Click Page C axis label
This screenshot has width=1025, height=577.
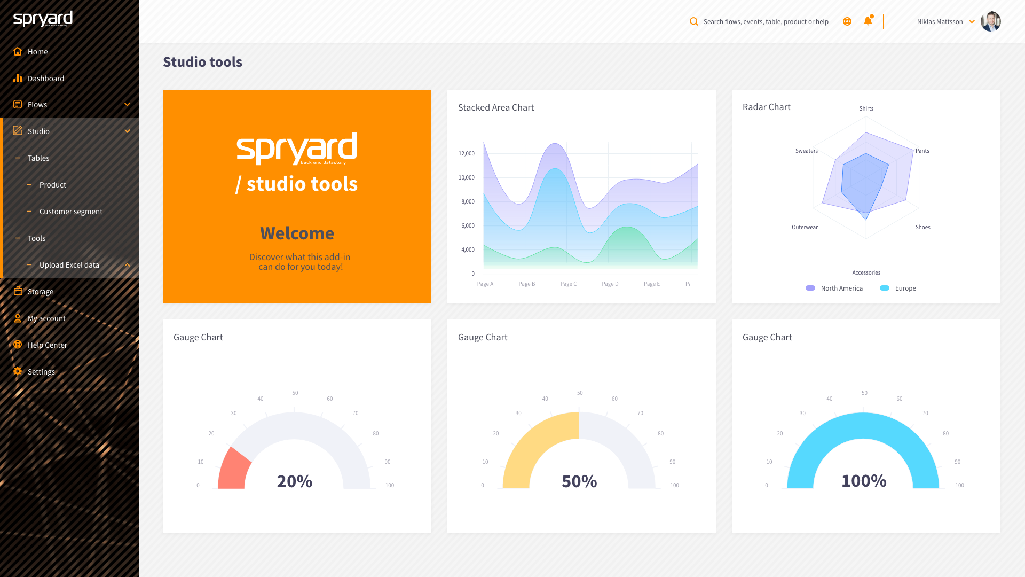[569, 284]
